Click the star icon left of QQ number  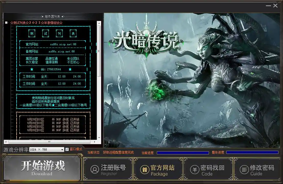point(32,69)
